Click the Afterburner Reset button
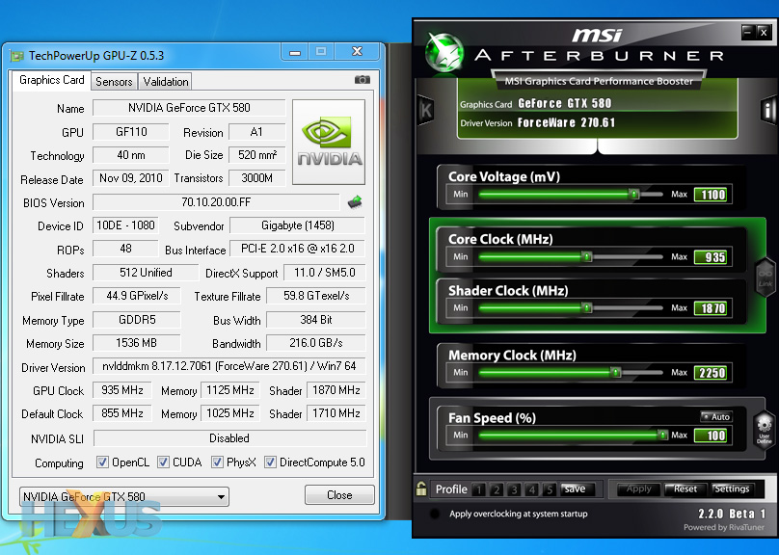 click(685, 489)
